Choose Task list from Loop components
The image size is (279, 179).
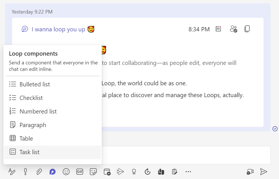53,152
